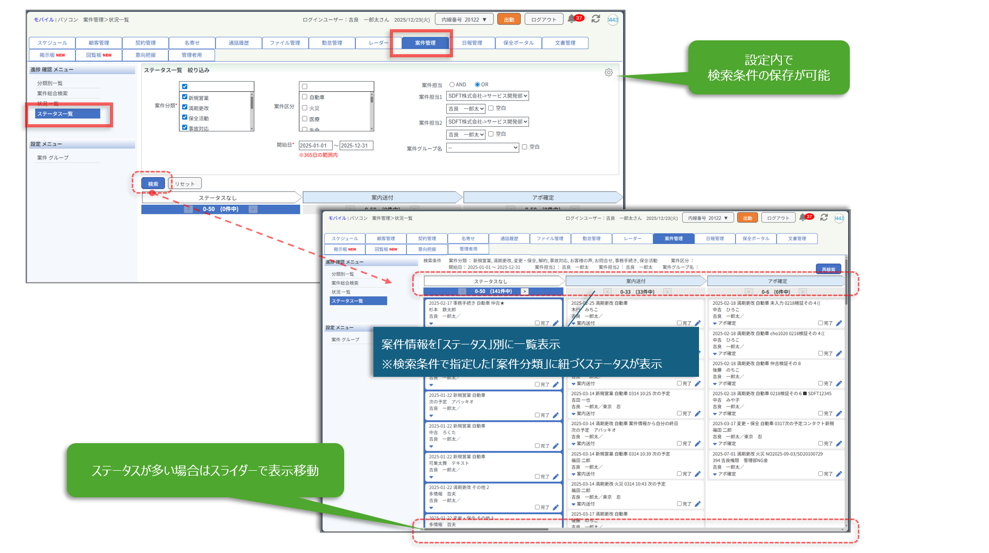Open the 案件担当1 department dropdown

point(487,96)
